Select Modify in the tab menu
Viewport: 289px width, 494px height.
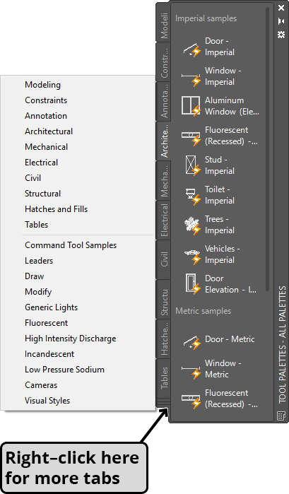[38, 292]
